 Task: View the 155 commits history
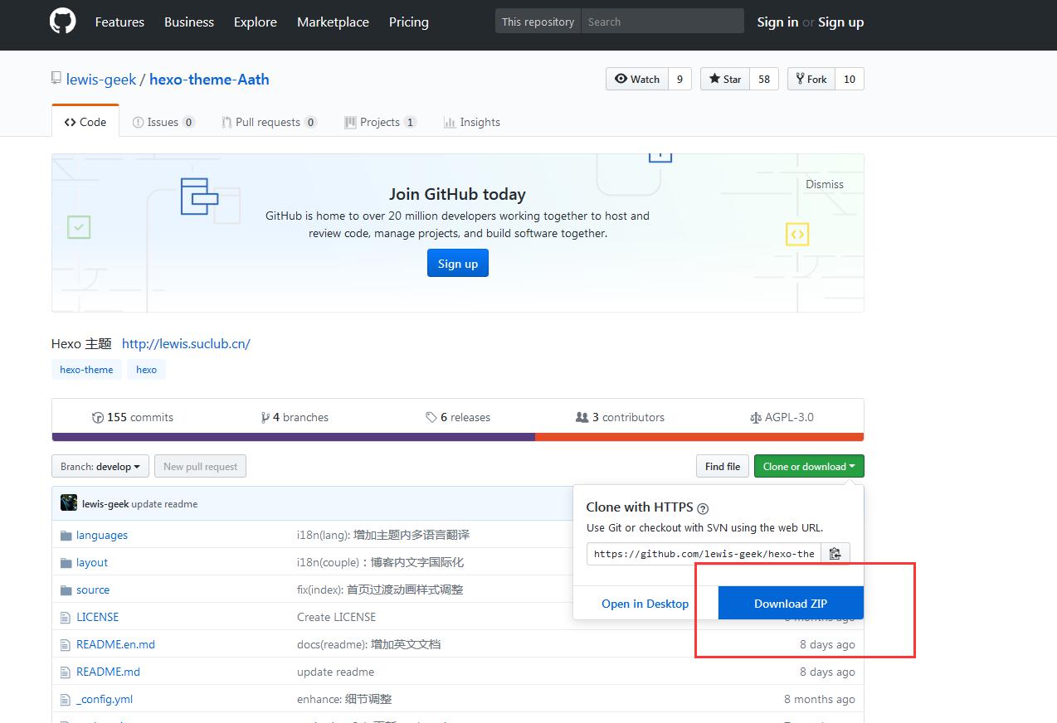click(x=133, y=417)
